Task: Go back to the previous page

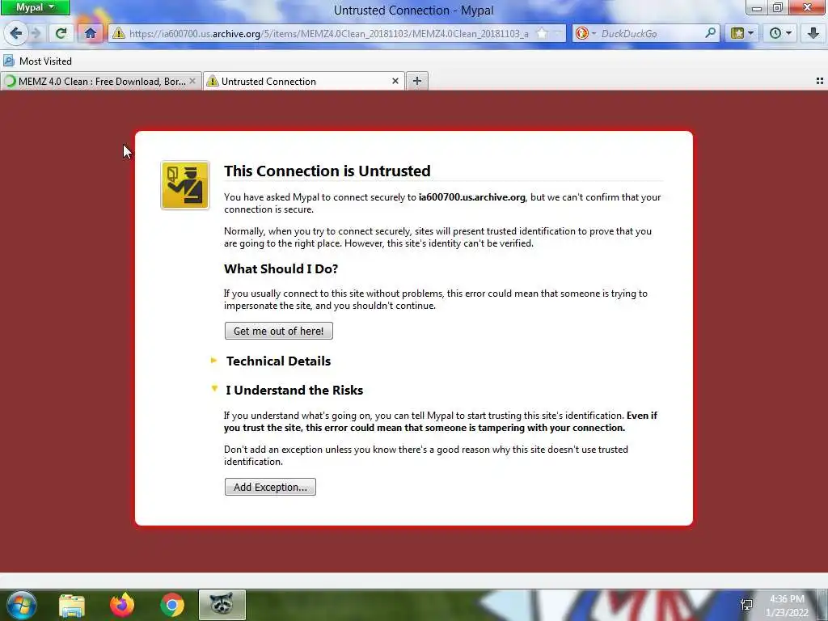Action: (16, 33)
